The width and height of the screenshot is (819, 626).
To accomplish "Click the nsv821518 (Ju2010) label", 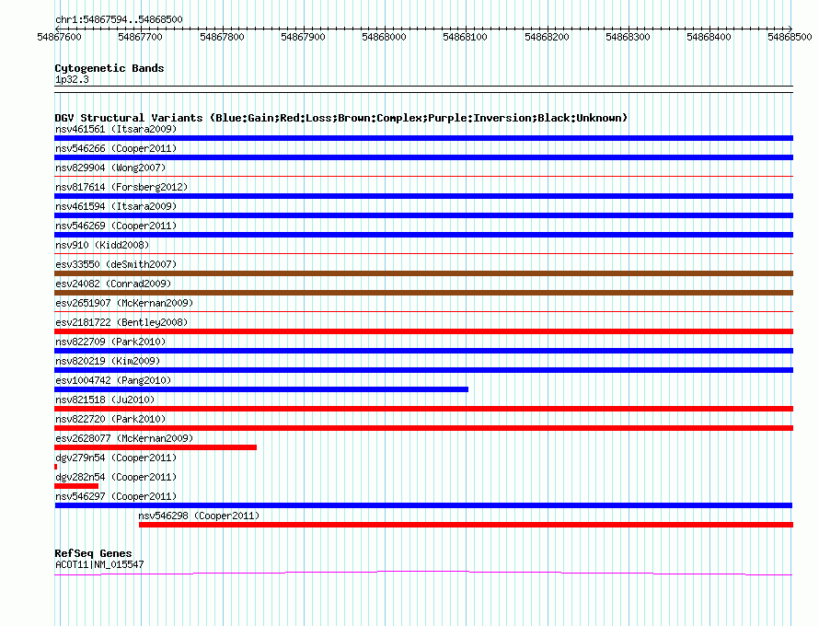I will [105, 400].
